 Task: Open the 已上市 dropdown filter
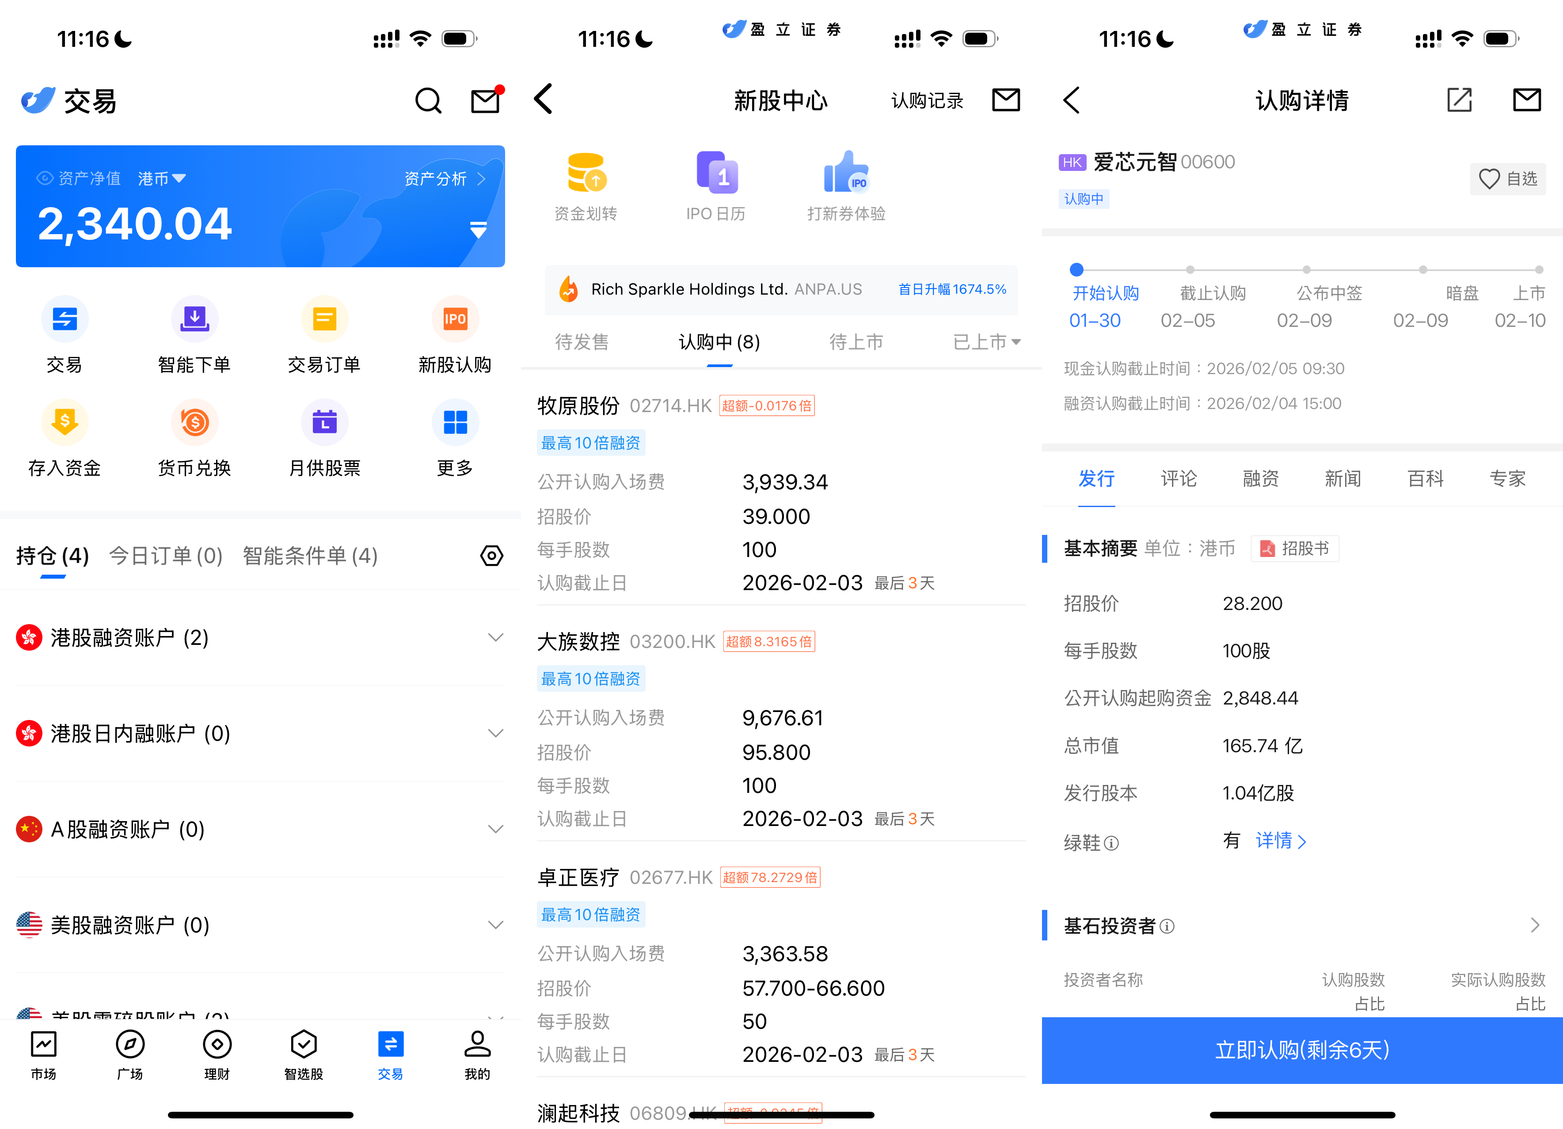986,342
